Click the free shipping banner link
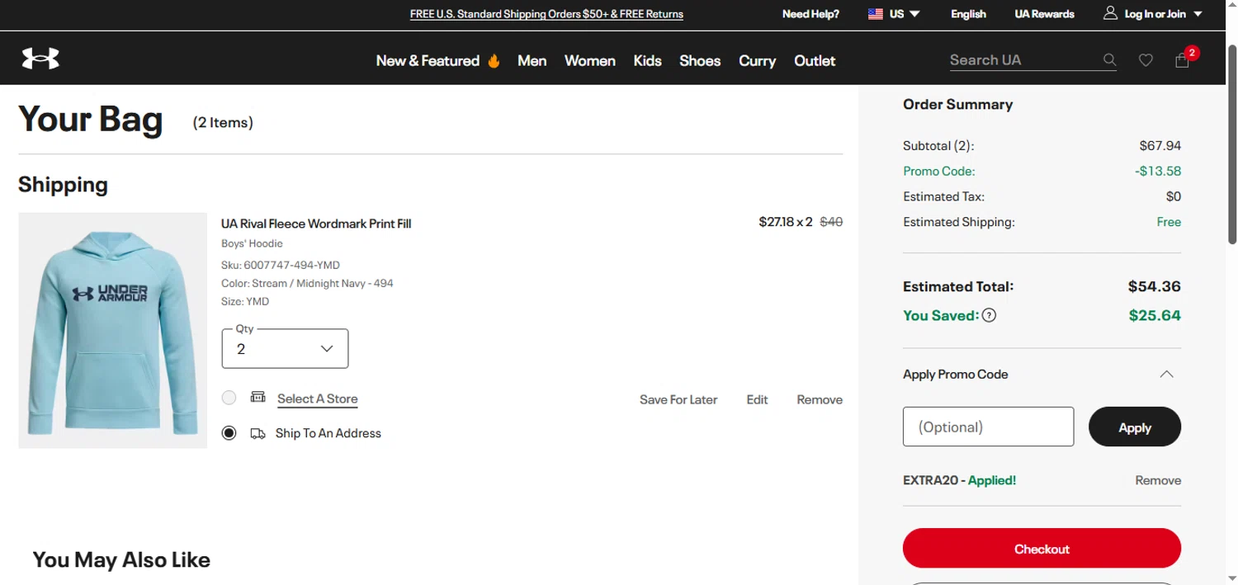This screenshot has width=1238, height=585. tap(546, 14)
